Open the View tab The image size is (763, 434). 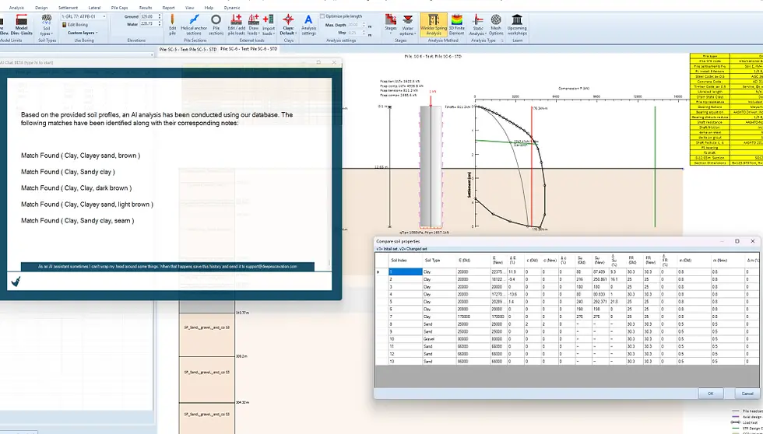[x=190, y=8]
